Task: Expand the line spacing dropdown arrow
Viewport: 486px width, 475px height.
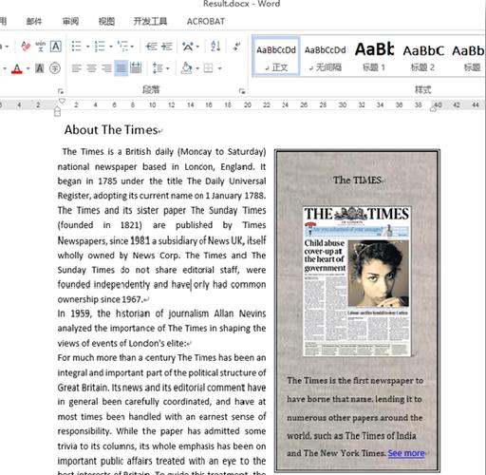Action: [168, 68]
